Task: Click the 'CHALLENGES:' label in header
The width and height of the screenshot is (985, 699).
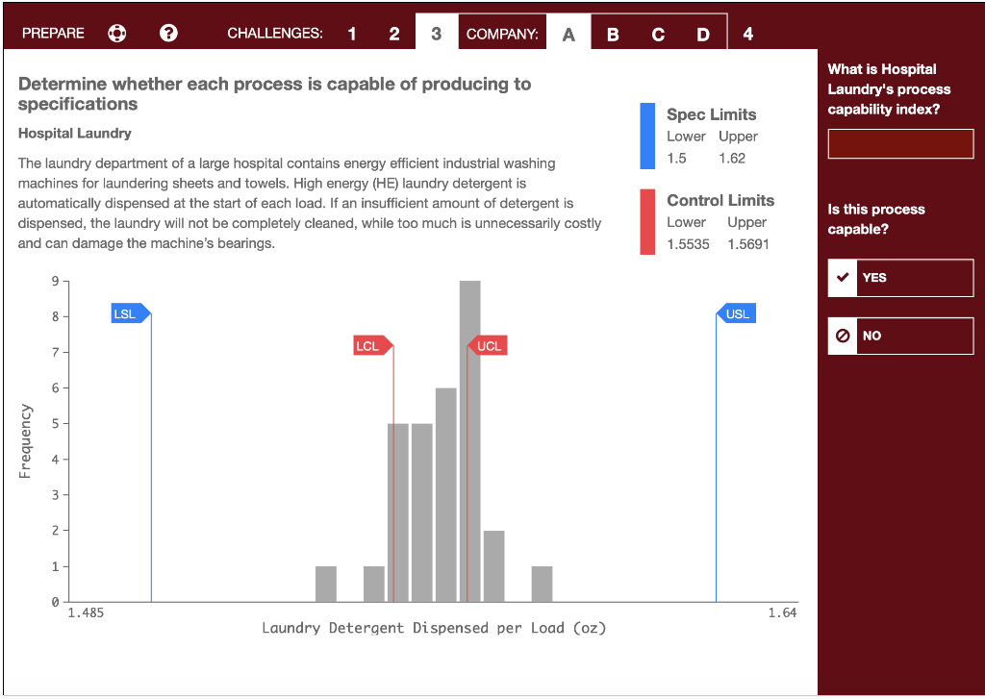Action: tap(275, 34)
